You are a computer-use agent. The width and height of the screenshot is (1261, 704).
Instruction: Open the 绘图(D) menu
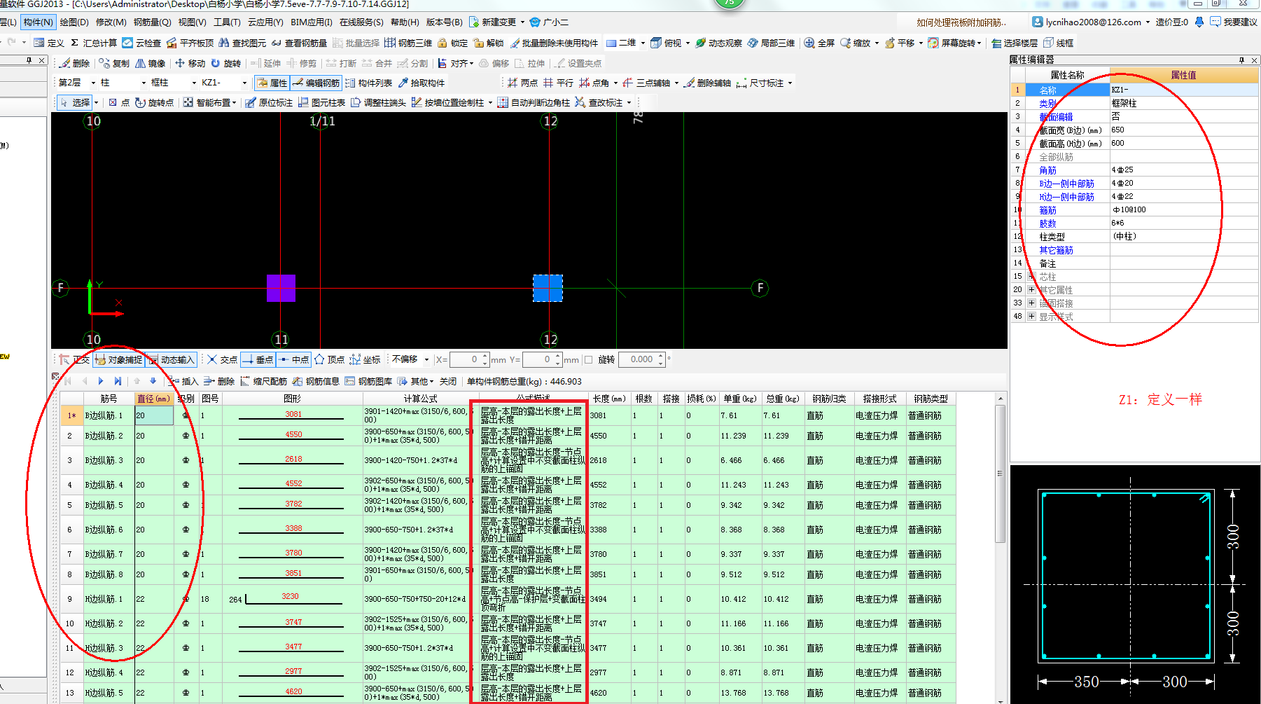74,22
